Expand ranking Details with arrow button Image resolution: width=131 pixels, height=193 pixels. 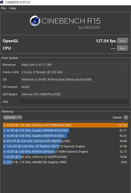126,117
